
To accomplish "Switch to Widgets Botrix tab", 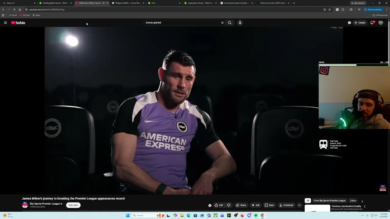I will 127,3.
